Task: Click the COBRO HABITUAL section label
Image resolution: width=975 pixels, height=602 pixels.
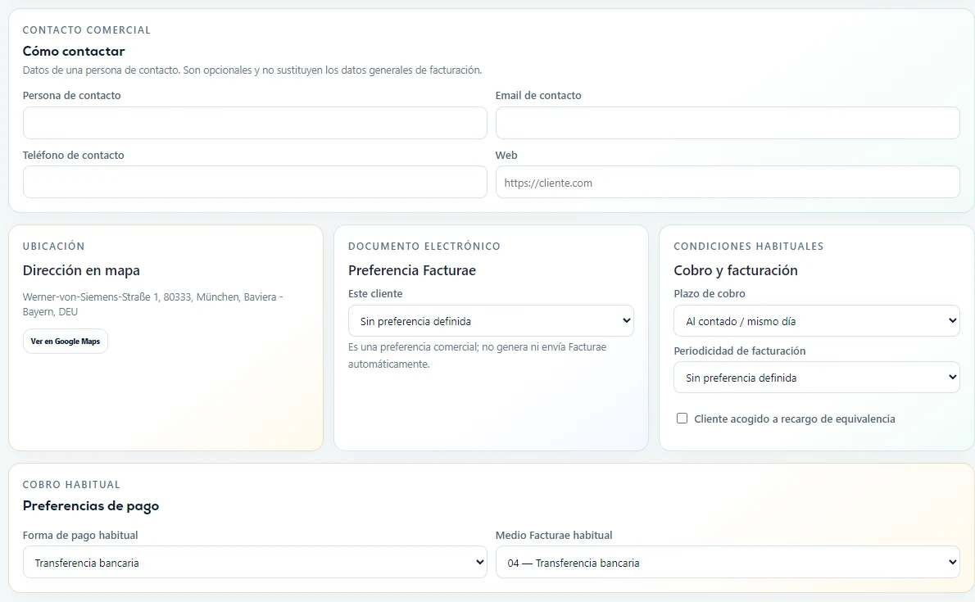Action: click(71, 484)
